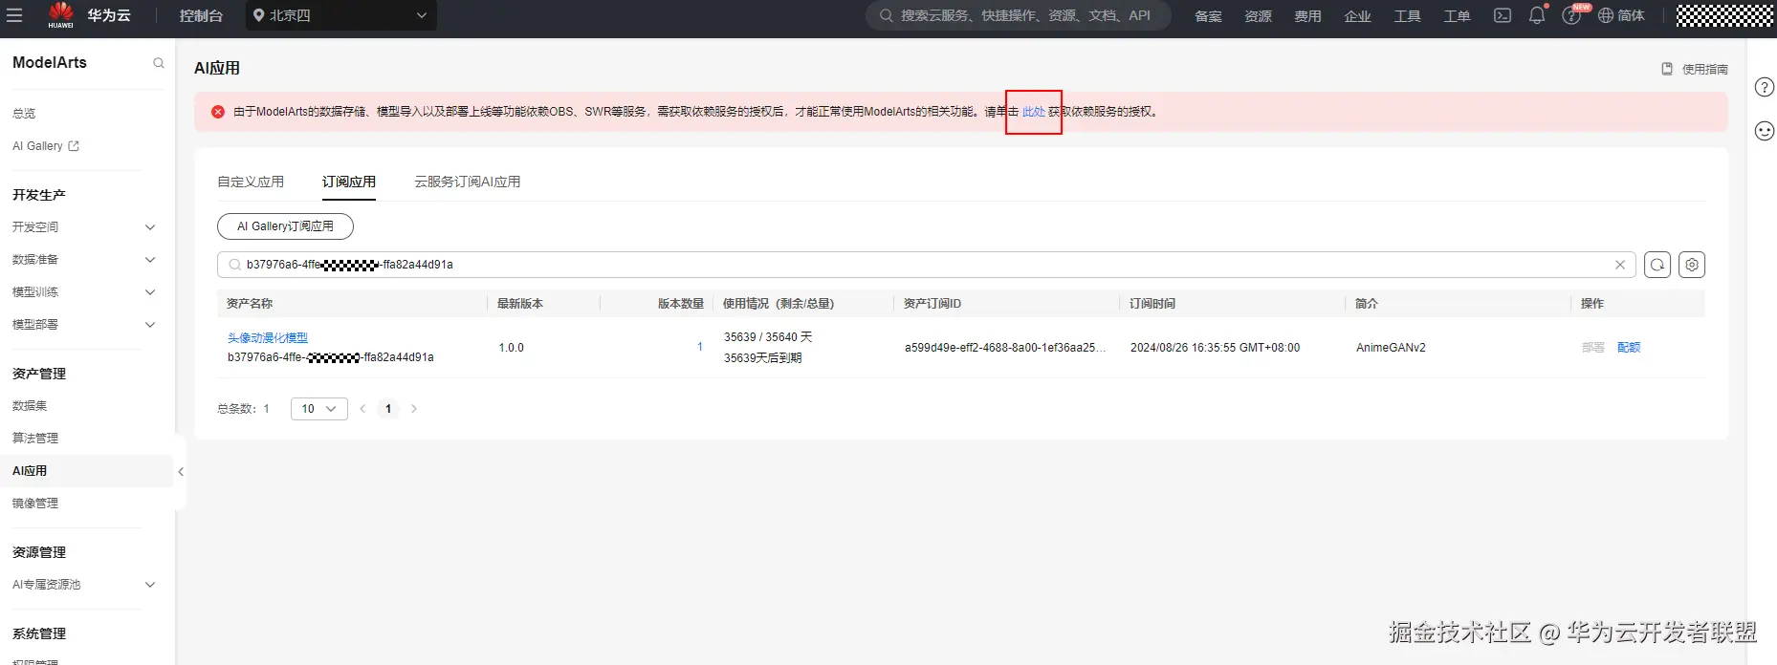Image resolution: width=1777 pixels, height=665 pixels.
Task: Expand AI专属资源池 sidebar section
Action: tap(84, 585)
